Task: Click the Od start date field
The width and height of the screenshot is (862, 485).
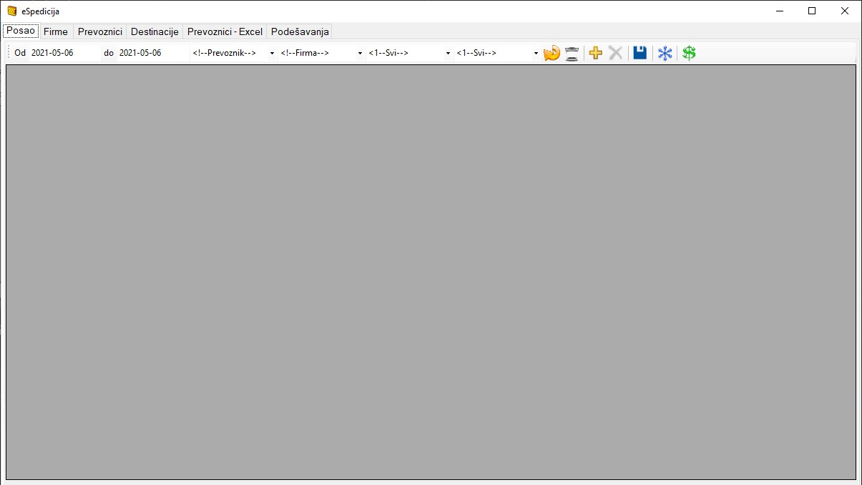Action: tap(64, 53)
